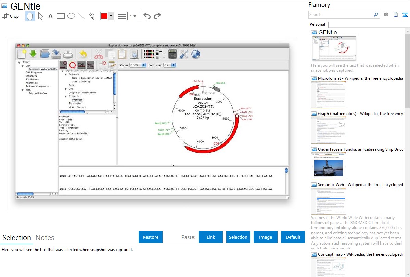Click the save-to-disk icon in GENtle
The height and width of the screenshot is (277, 410).
56,54
